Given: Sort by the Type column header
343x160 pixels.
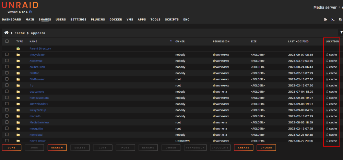Looking at the screenshot, I should point(20,41).
